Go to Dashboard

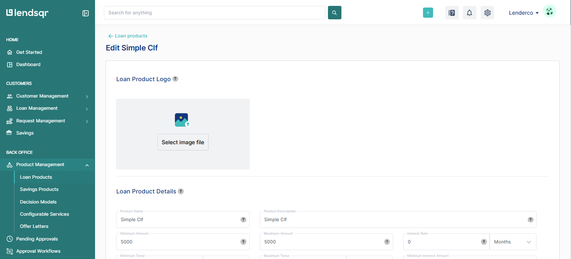pyautogui.click(x=28, y=64)
